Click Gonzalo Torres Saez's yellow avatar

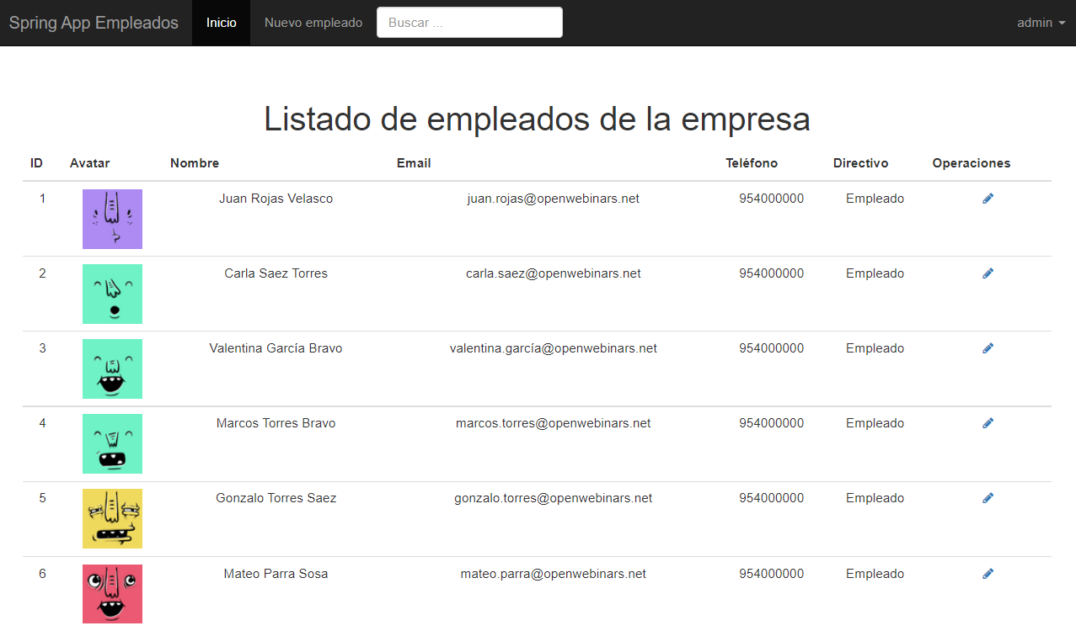coord(112,518)
